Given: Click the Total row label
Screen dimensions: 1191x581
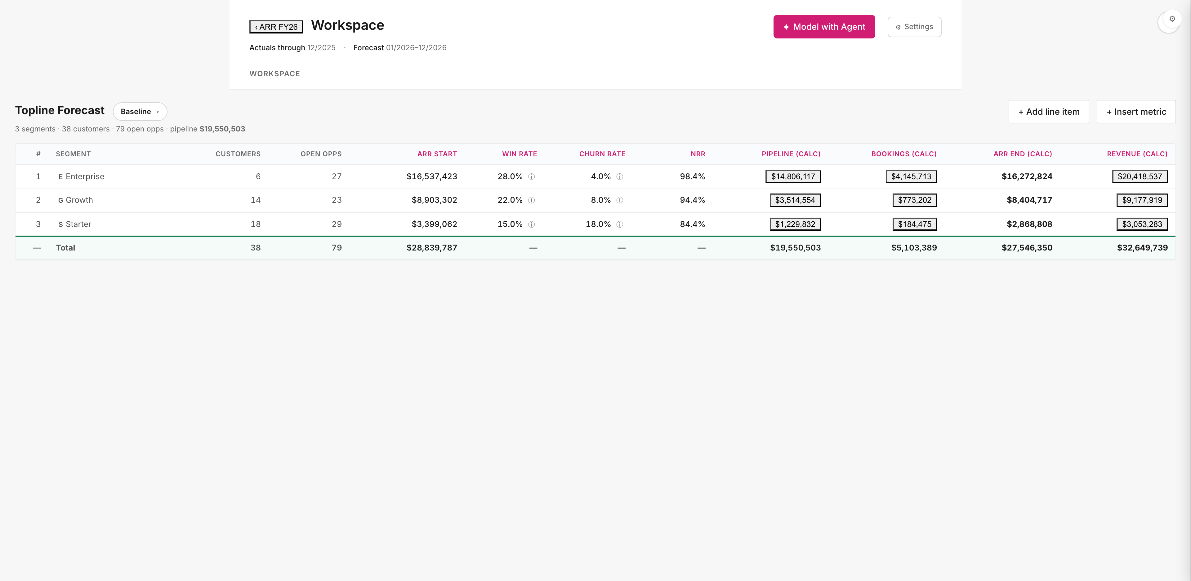Looking at the screenshot, I should pos(65,248).
